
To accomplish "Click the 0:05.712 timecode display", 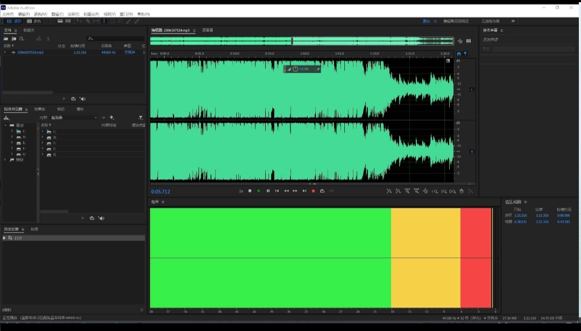I will [x=160, y=192].
